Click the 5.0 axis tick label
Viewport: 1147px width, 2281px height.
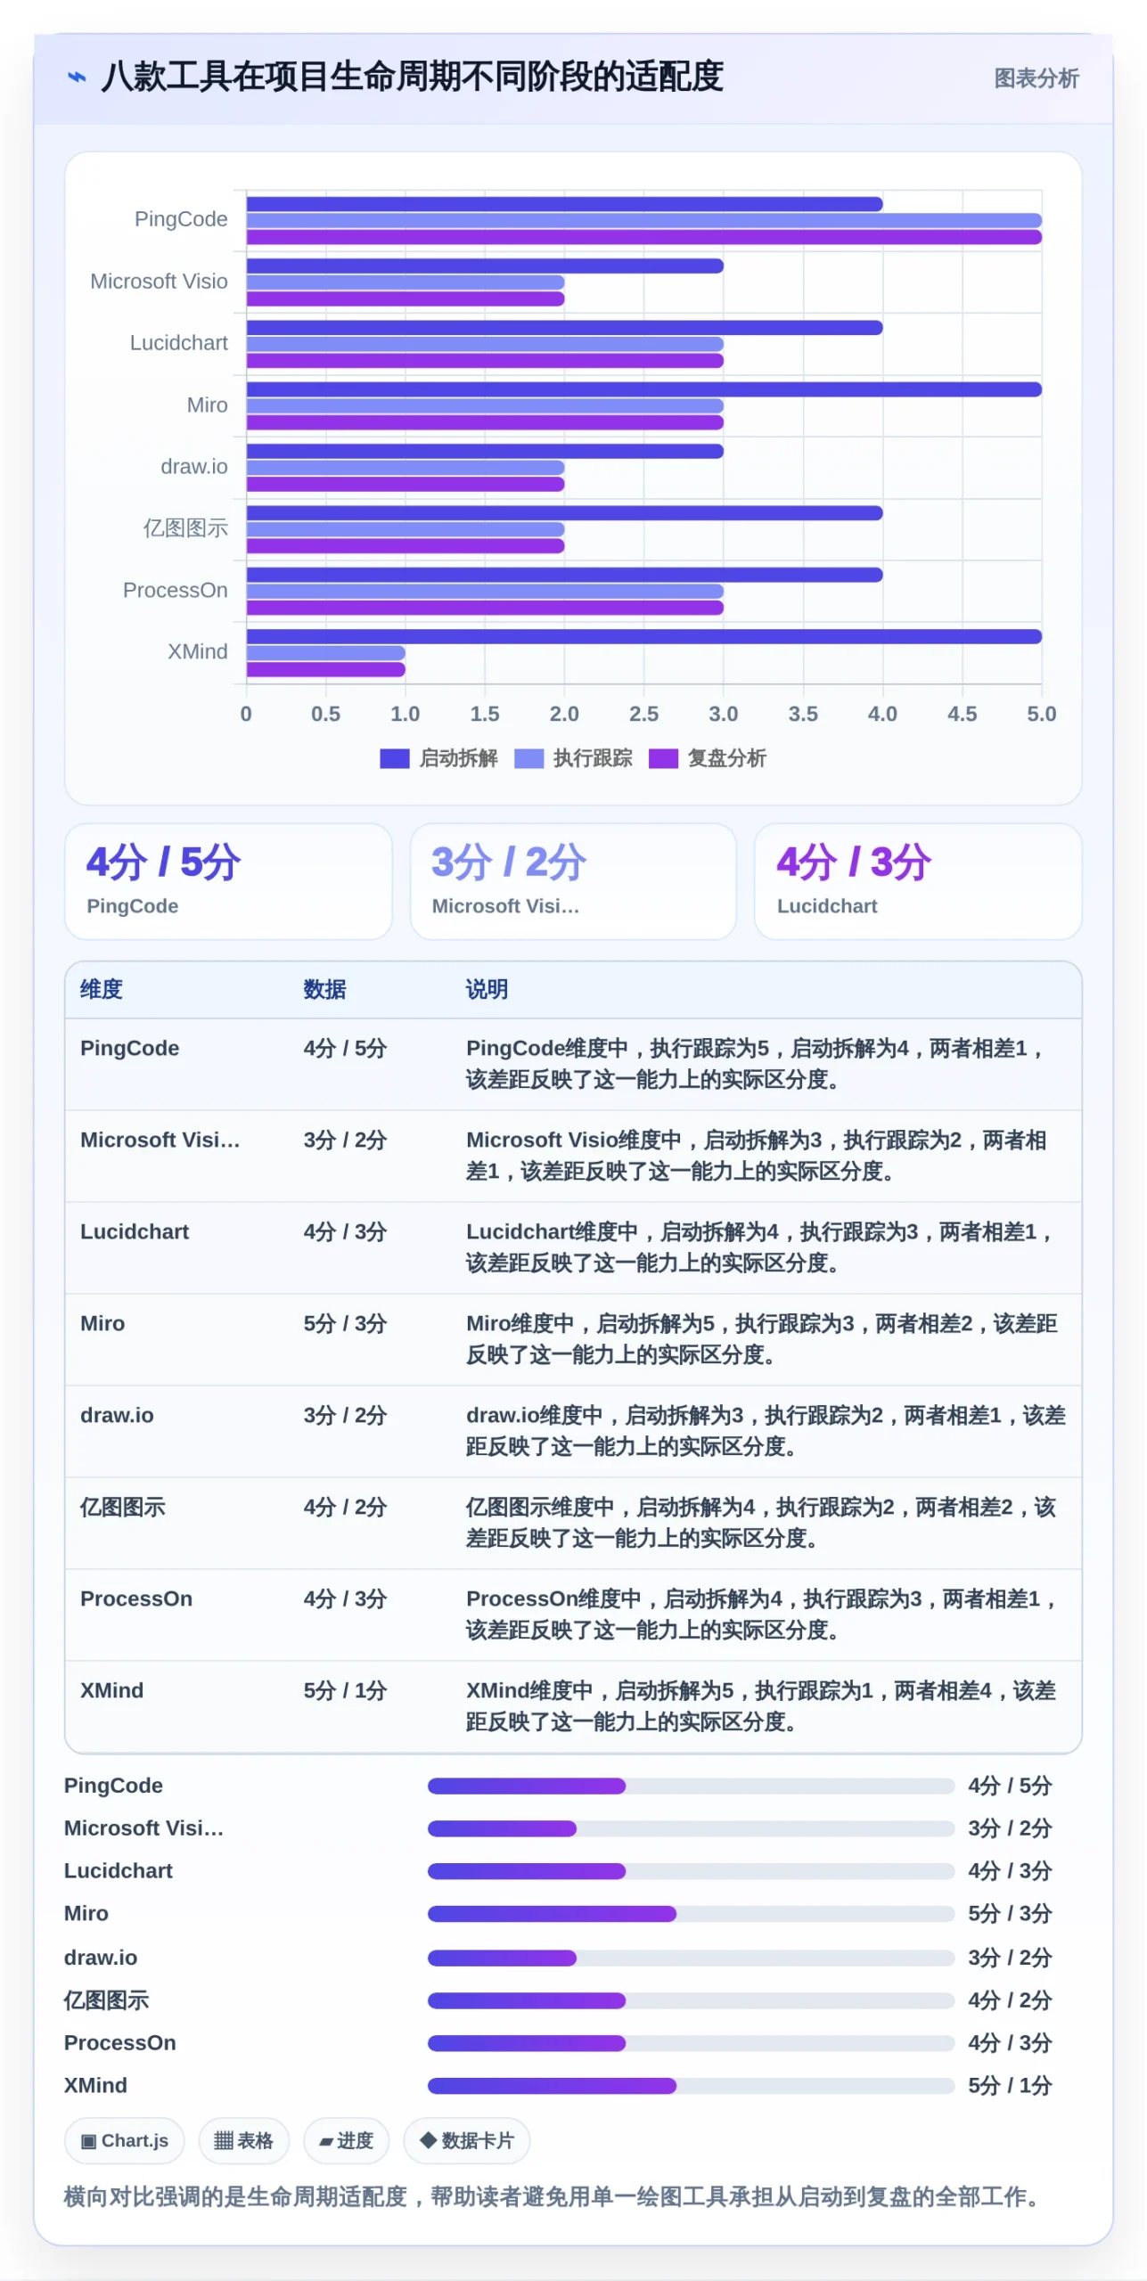pos(1041,714)
